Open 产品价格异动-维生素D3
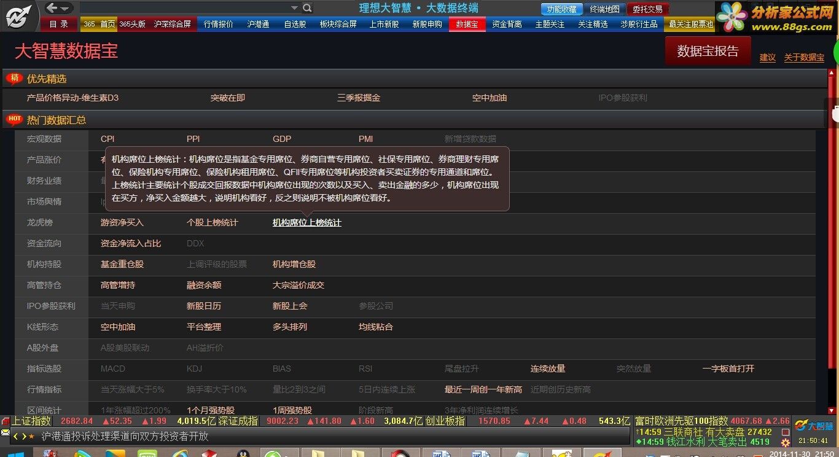839x457 pixels. point(72,98)
